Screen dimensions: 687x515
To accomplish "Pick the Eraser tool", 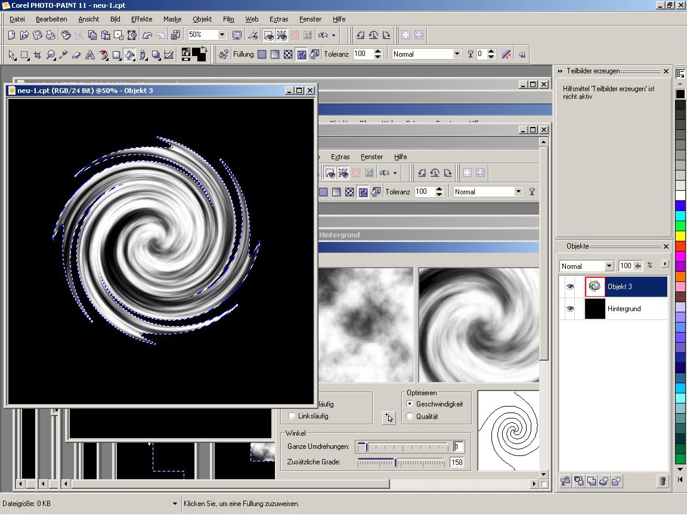I will [76, 55].
